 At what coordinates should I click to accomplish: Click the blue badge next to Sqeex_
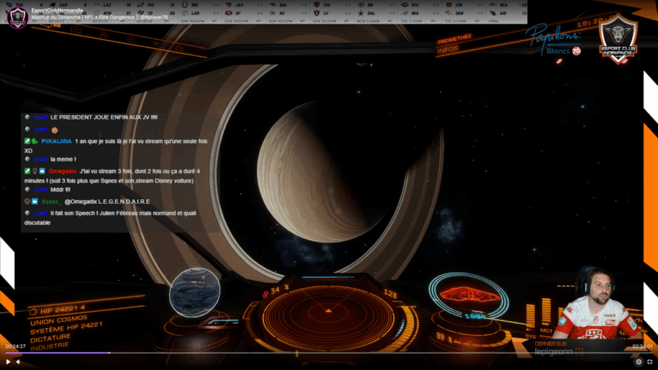[35, 202]
